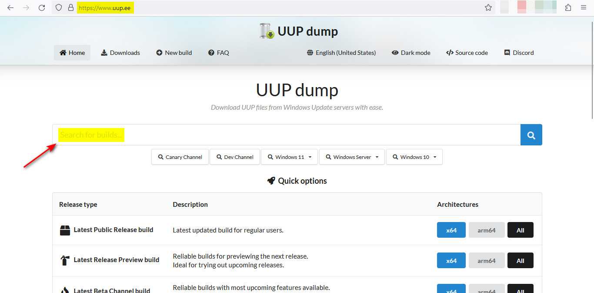Open the Source code link
The height and width of the screenshot is (293, 594).
point(467,53)
